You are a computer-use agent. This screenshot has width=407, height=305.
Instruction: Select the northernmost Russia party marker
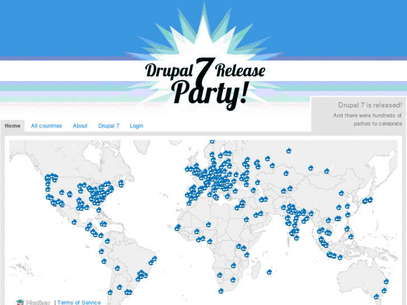(x=289, y=151)
